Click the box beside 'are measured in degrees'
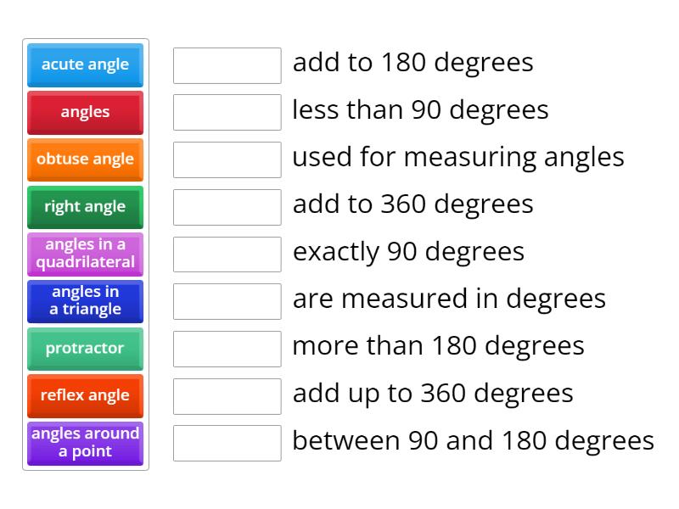 227,301
